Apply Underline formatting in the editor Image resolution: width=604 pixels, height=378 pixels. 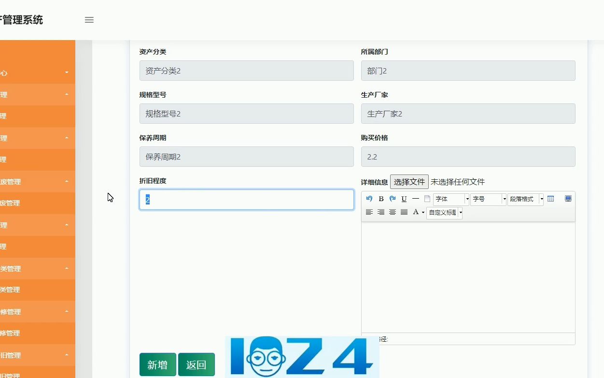coord(404,198)
